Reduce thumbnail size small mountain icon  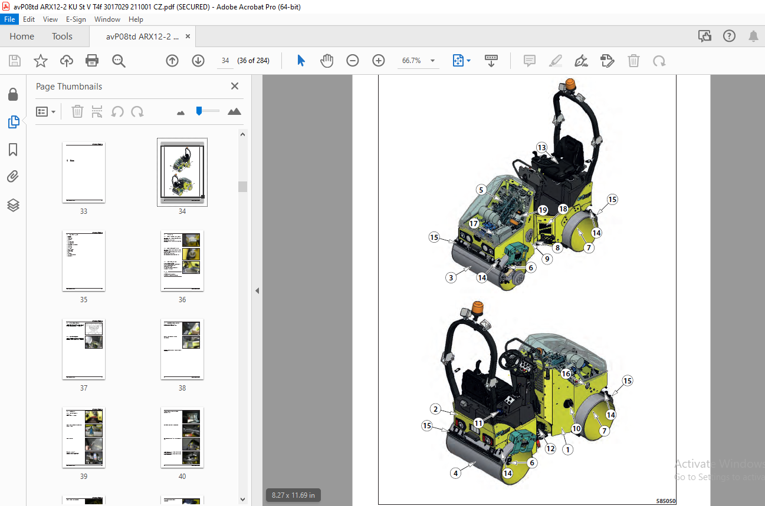(180, 112)
